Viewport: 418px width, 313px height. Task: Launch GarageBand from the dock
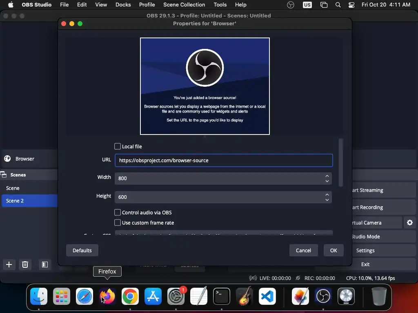coord(245,296)
